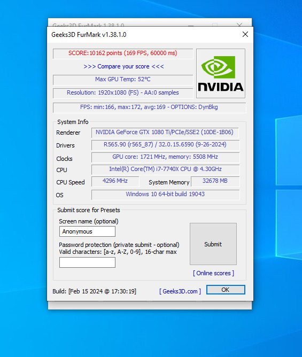Select the Build Feb 15 2024 text
Image resolution: width=302 pixels, height=357 pixels.
click(x=94, y=291)
